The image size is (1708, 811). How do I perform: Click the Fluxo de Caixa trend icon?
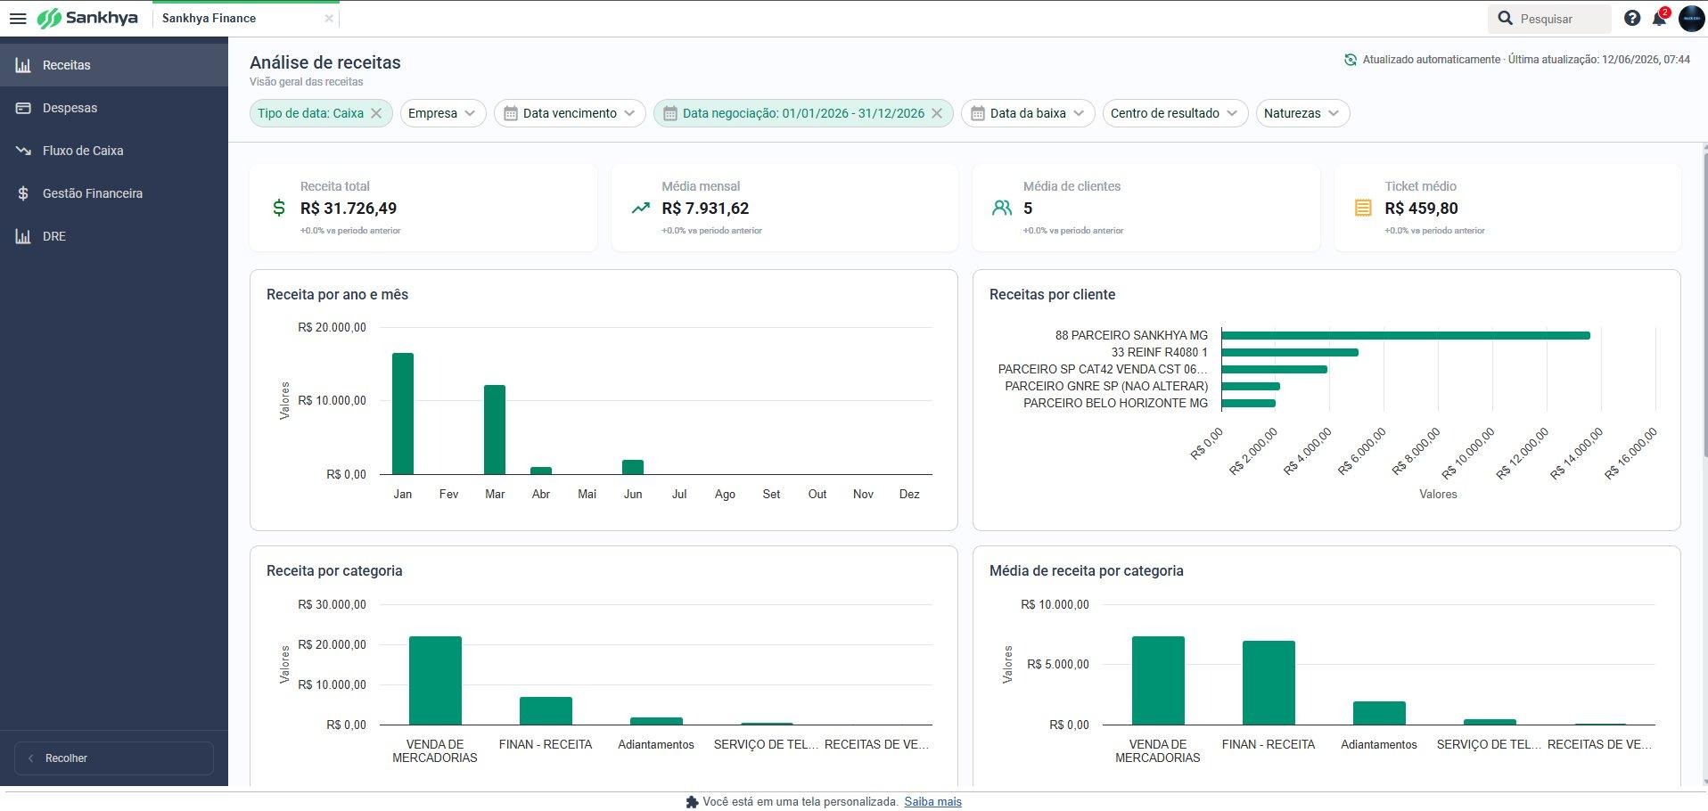pyautogui.click(x=23, y=151)
